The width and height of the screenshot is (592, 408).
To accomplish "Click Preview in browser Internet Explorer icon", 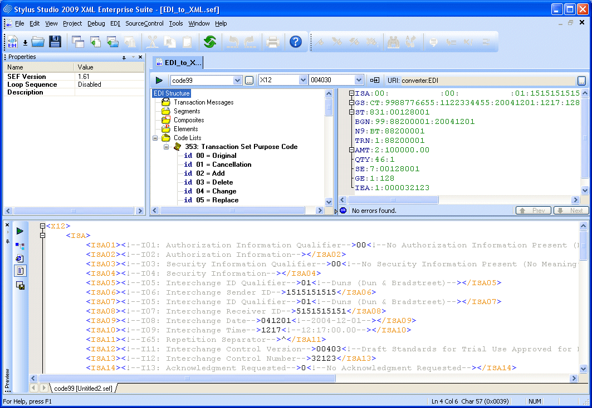I will (20, 258).
